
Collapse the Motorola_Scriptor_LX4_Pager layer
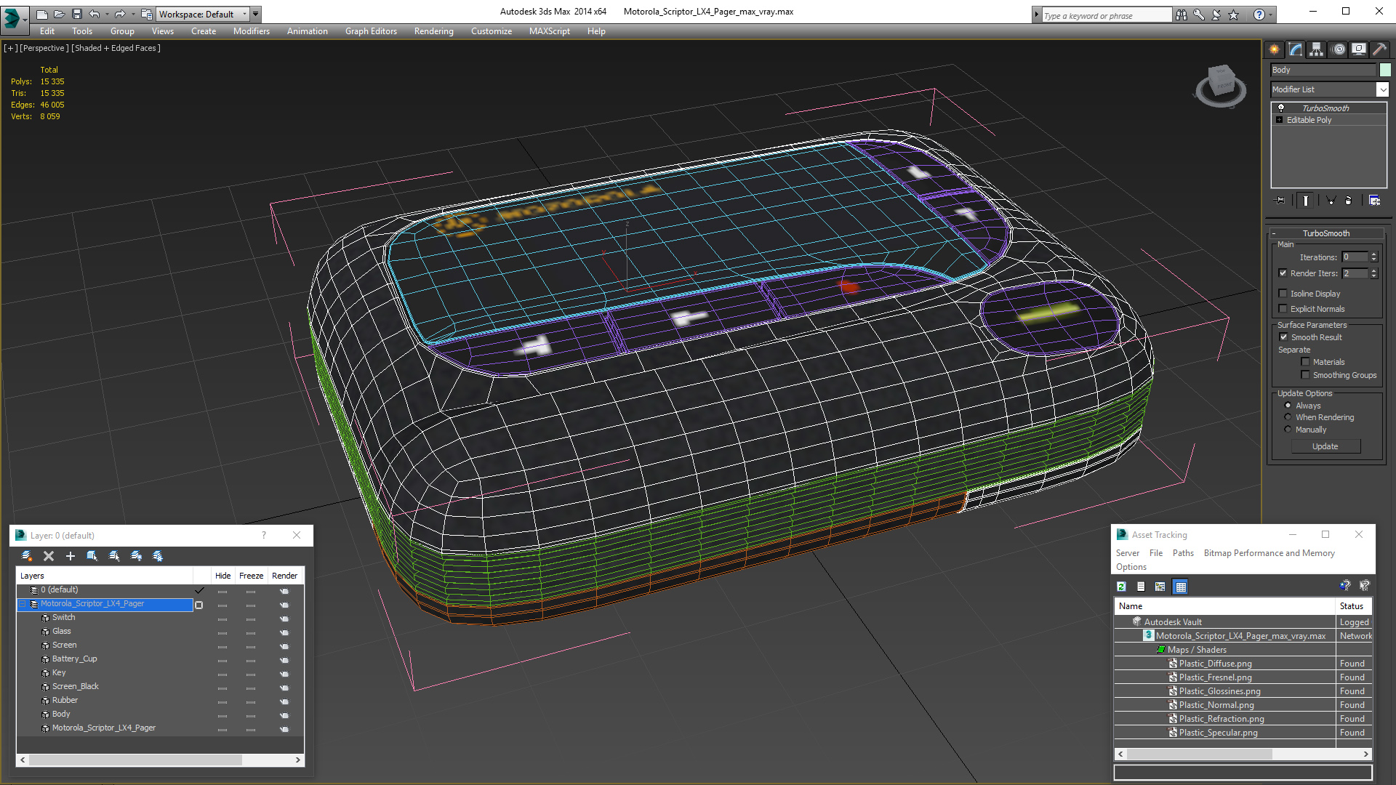point(23,604)
